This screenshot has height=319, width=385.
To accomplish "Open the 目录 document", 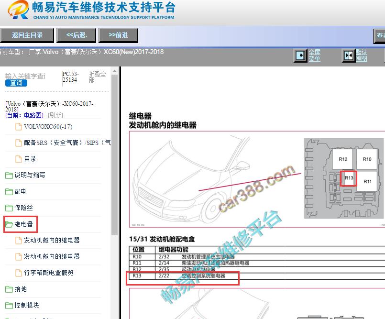I will click(x=30, y=159).
